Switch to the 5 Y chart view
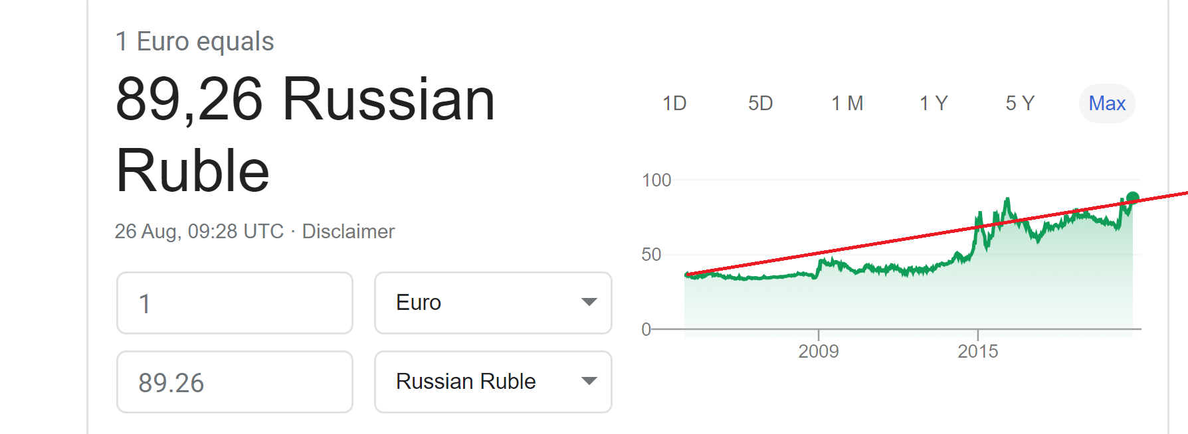The width and height of the screenshot is (1188, 434). coord(1020,104)
